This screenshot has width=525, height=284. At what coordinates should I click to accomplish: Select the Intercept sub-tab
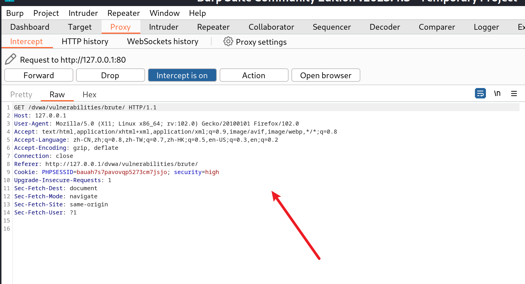27,42
